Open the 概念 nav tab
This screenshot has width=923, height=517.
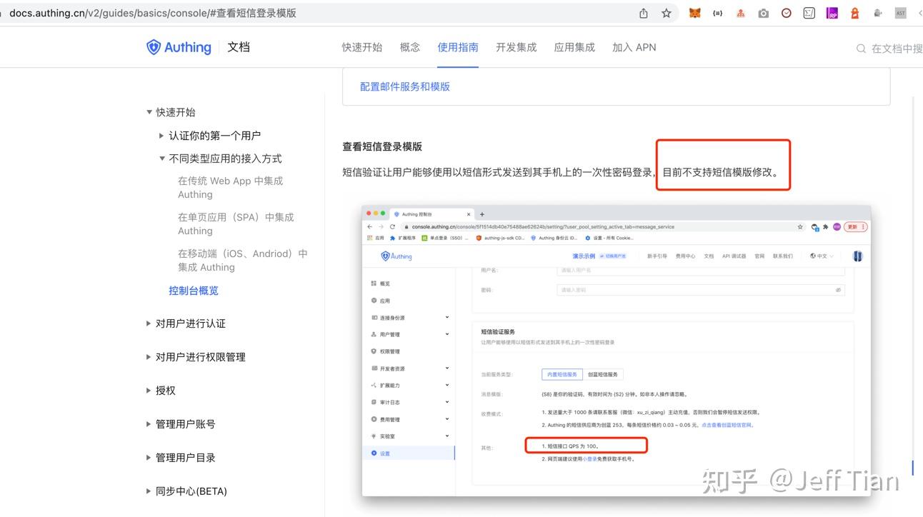point(410,47)
